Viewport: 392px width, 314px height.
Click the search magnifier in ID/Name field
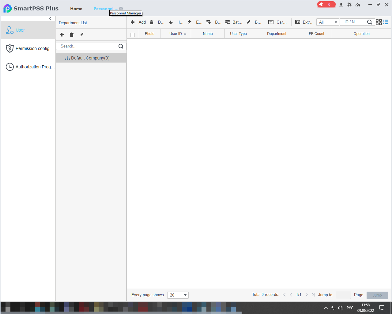(370, 22)
